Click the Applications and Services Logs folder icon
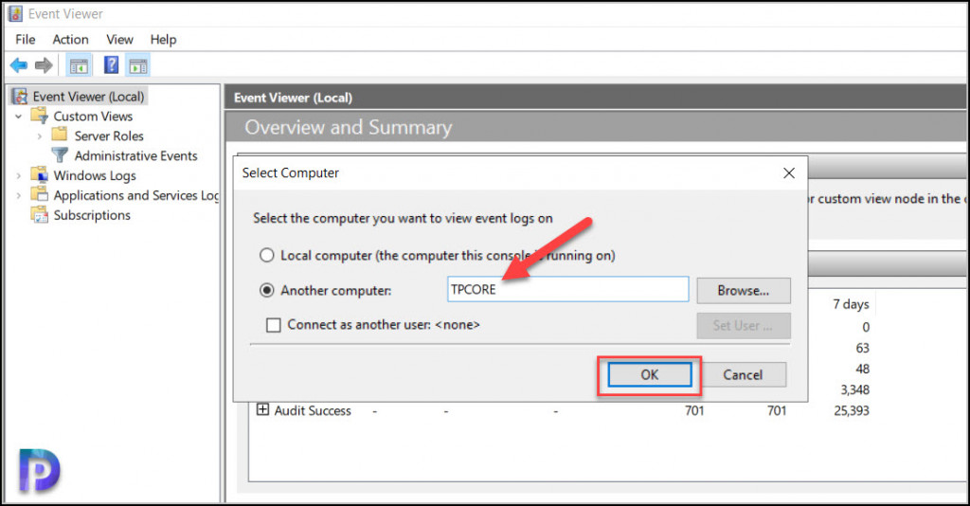970x506 pixels. (x=40, y=195)
